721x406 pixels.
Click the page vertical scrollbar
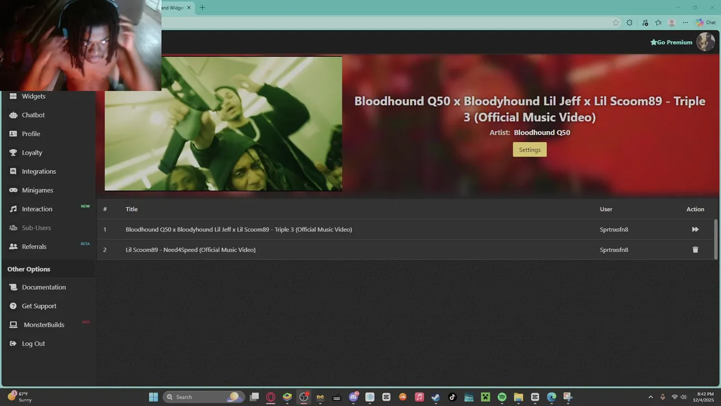[716, 239]
